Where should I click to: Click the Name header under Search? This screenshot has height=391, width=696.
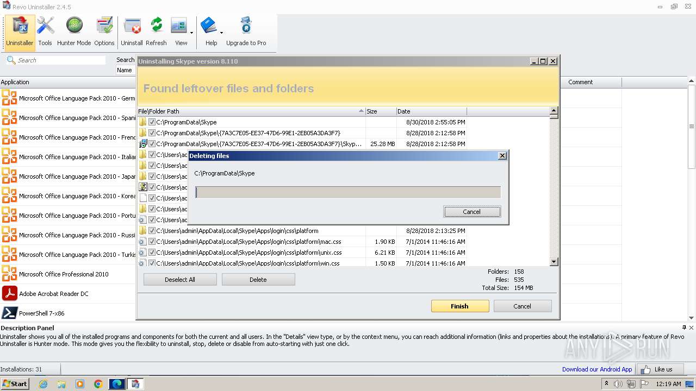[126, 70]
